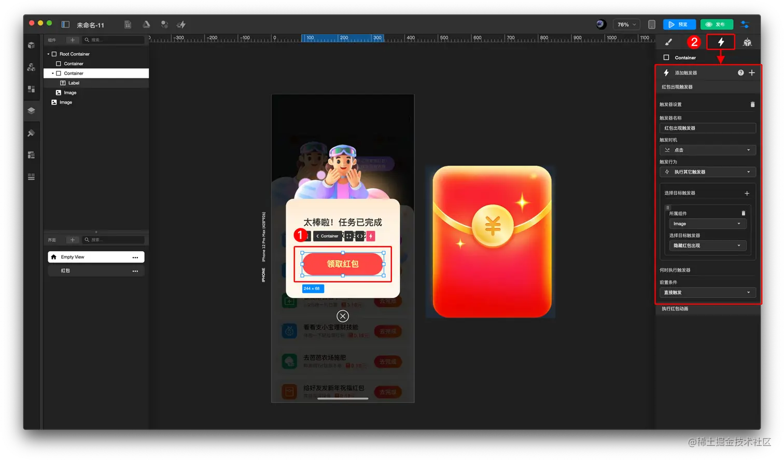Screen dimensions: 784x460
Task: Open the more options for 红包 view
Action: (x=135, y=271)
